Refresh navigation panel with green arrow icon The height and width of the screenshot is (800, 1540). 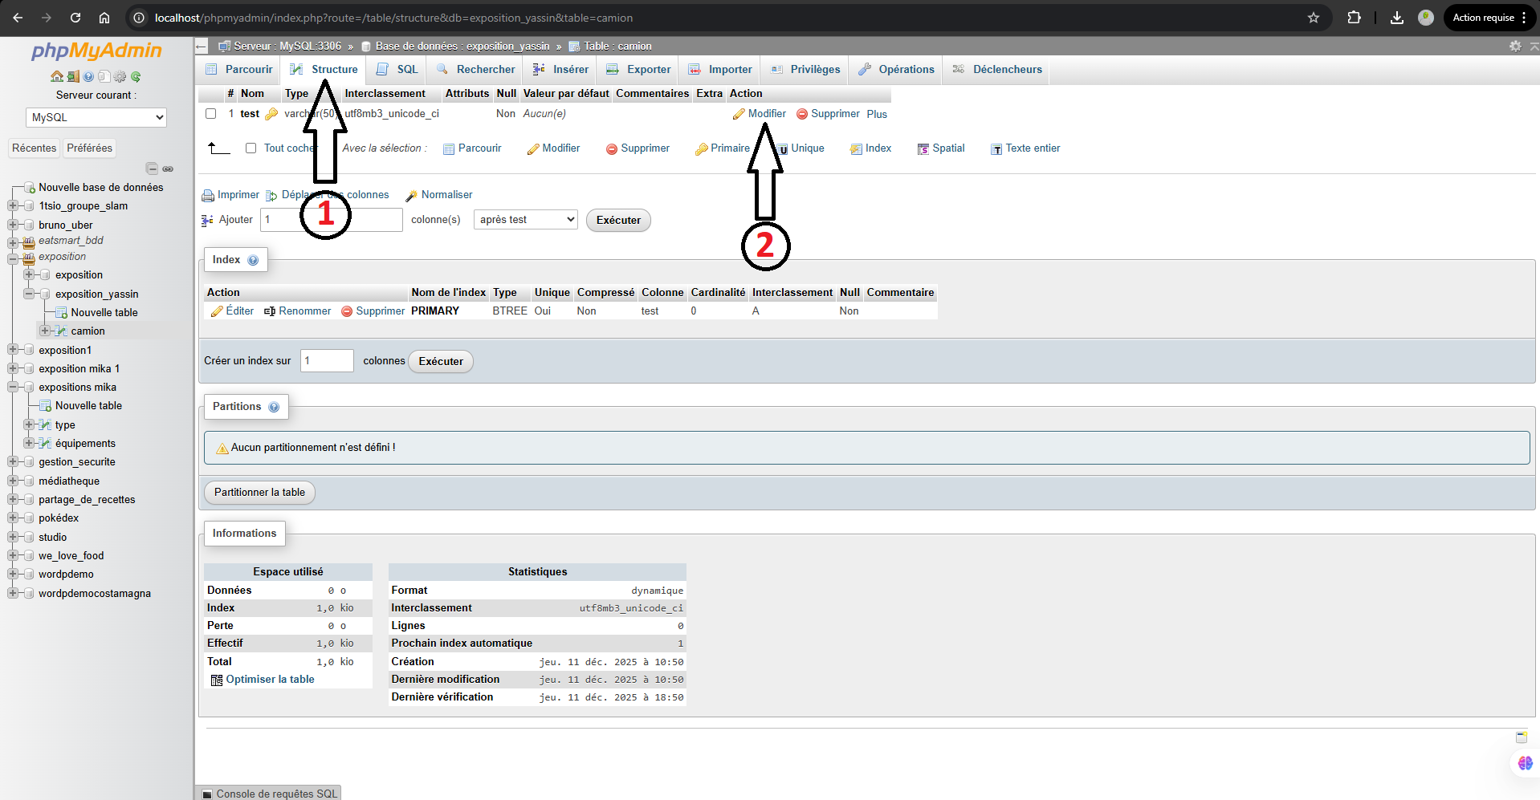point(136,76)
